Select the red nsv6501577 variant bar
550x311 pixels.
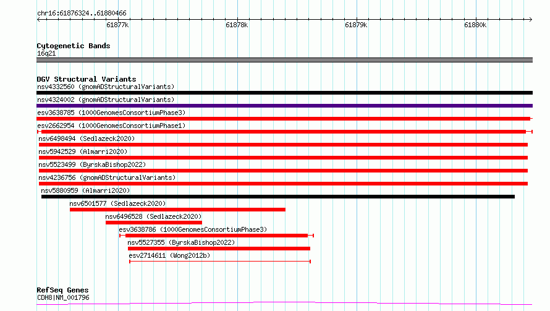point(177,210)
